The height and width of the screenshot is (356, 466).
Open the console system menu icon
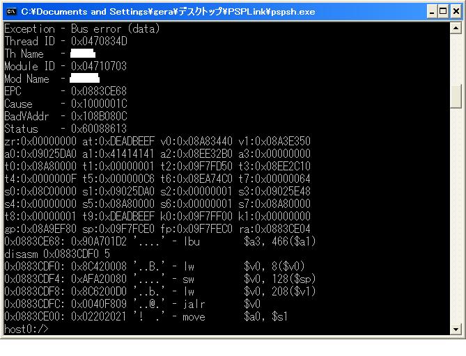click(11, 11)
